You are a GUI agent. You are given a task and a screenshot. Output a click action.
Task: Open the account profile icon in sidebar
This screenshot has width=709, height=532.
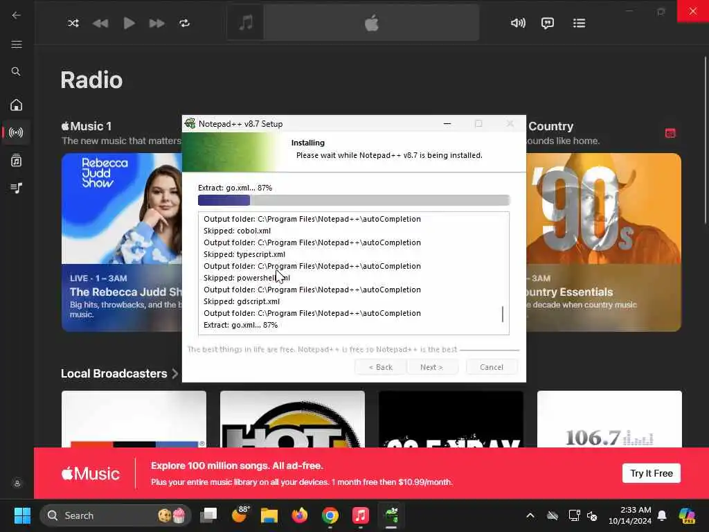[x=17, y=483]
